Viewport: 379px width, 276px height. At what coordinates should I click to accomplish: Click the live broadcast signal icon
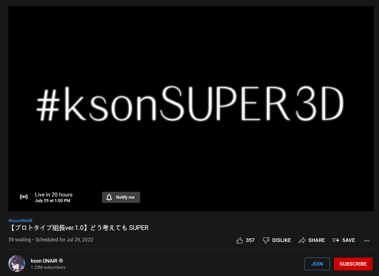pos(24,197)
